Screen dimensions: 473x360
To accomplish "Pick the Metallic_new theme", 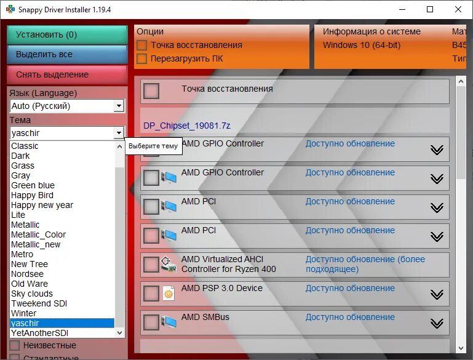I will click(x=62, y=244).
